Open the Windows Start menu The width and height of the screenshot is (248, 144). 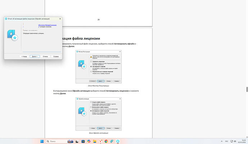42,141
